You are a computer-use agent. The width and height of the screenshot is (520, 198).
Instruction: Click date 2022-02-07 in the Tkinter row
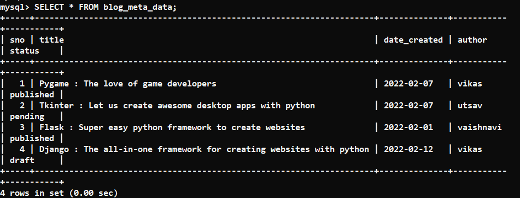[408, 106]
